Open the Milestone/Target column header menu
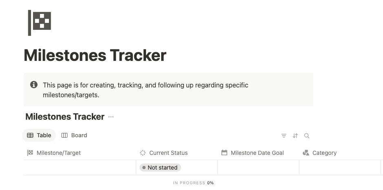 coord(58,153)
